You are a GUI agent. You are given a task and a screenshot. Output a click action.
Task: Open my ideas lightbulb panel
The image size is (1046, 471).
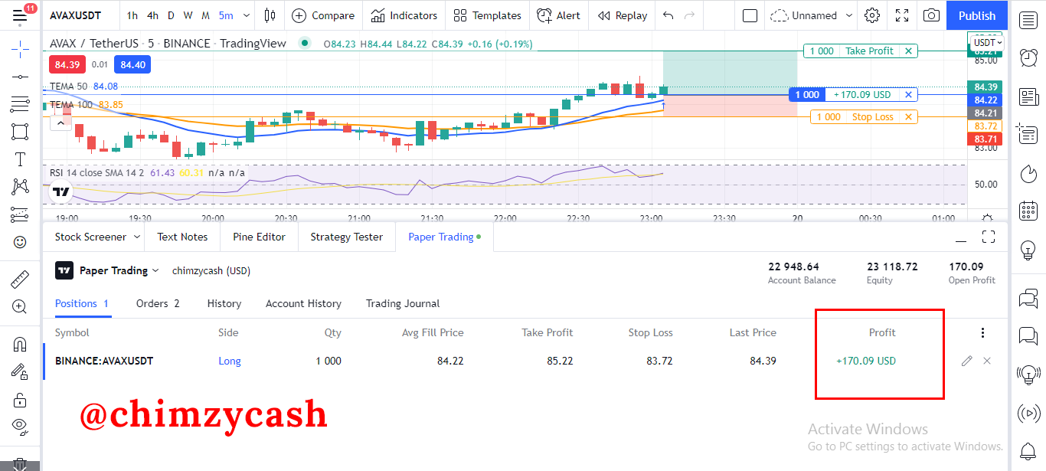(x=1028, y=250)
